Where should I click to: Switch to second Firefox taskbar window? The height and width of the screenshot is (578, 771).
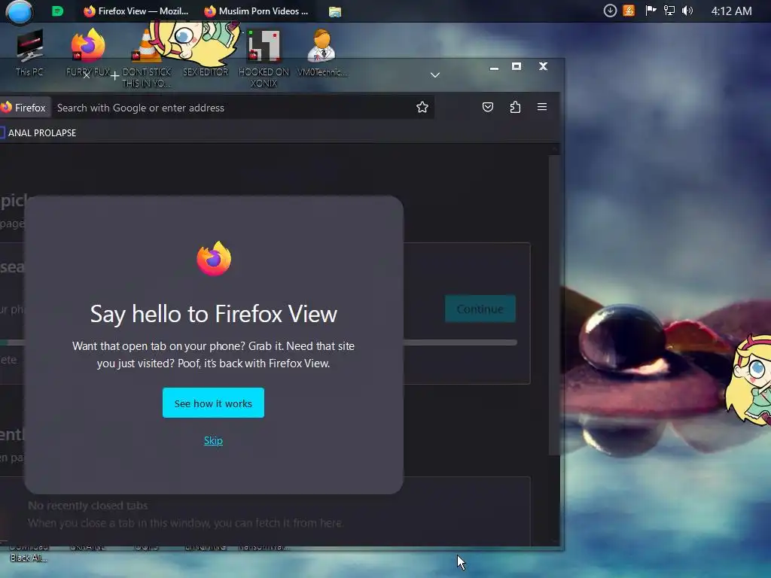tap(256, 11)
